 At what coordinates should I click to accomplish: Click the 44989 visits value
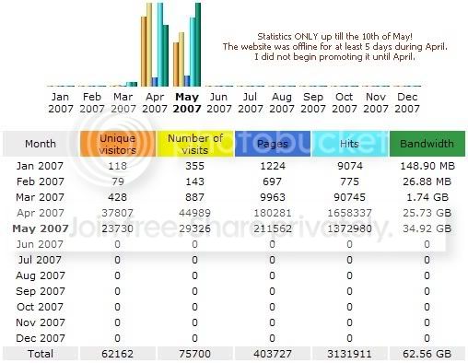[195, 213]
